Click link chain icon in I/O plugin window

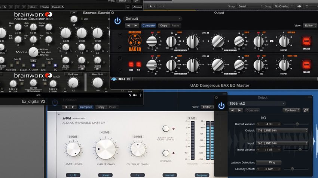[306, 110]
